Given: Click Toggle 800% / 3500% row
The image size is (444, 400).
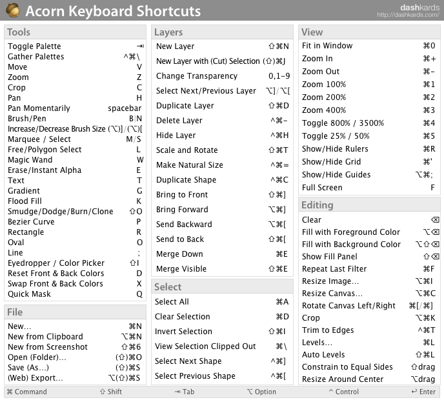Looking at the screenshot, I should pos(368,123).
